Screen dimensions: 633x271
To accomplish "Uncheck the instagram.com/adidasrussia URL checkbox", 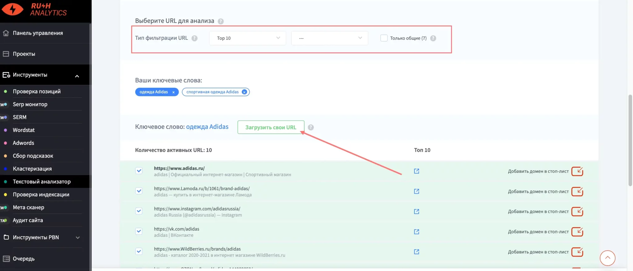I will click(139, 211).
